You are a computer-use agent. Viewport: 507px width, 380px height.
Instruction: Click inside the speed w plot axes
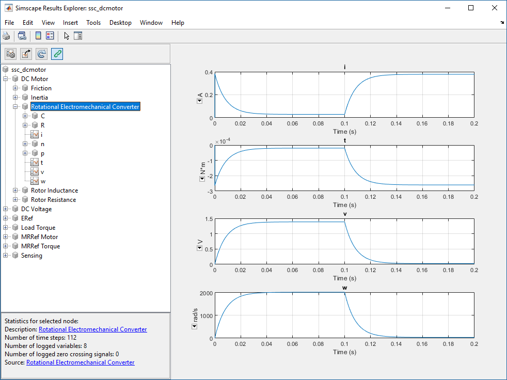[344, 315]
